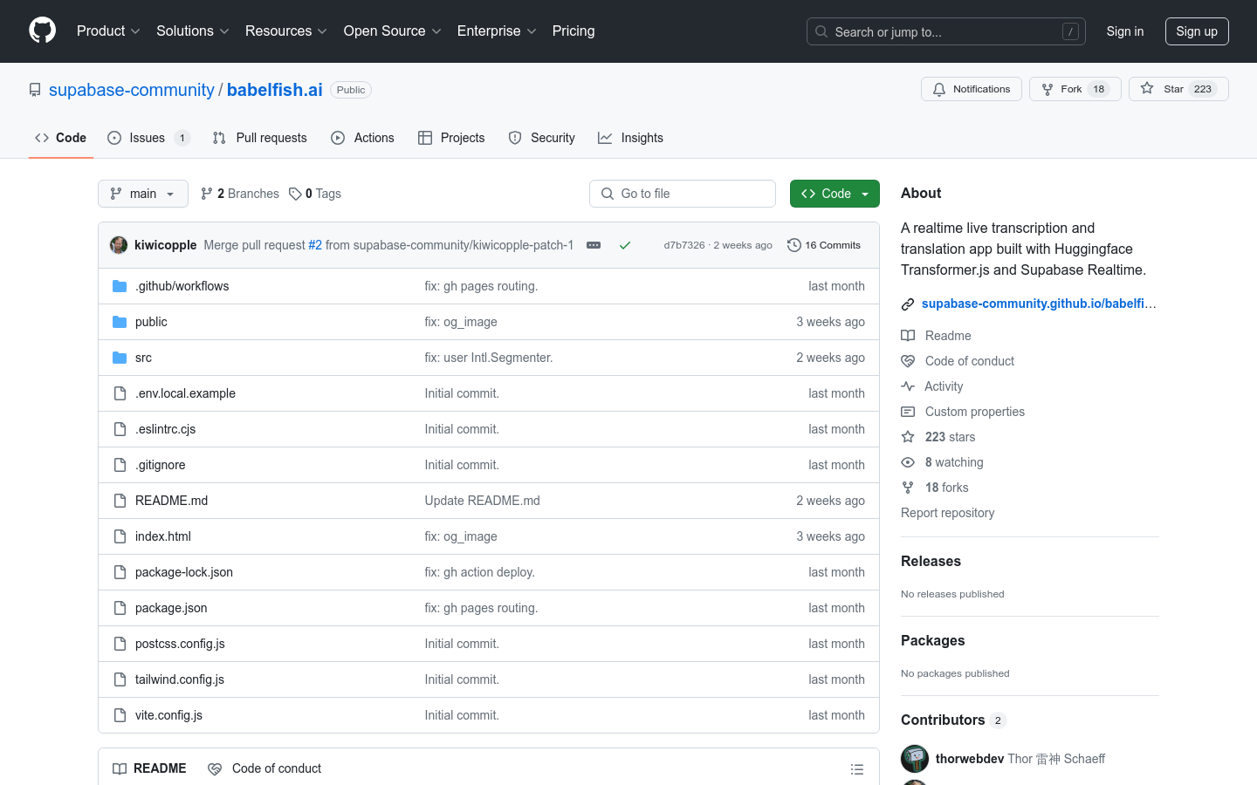Expand commit message ellipsis button
The width and height of the screenshot is (1257, 785).
594,245
